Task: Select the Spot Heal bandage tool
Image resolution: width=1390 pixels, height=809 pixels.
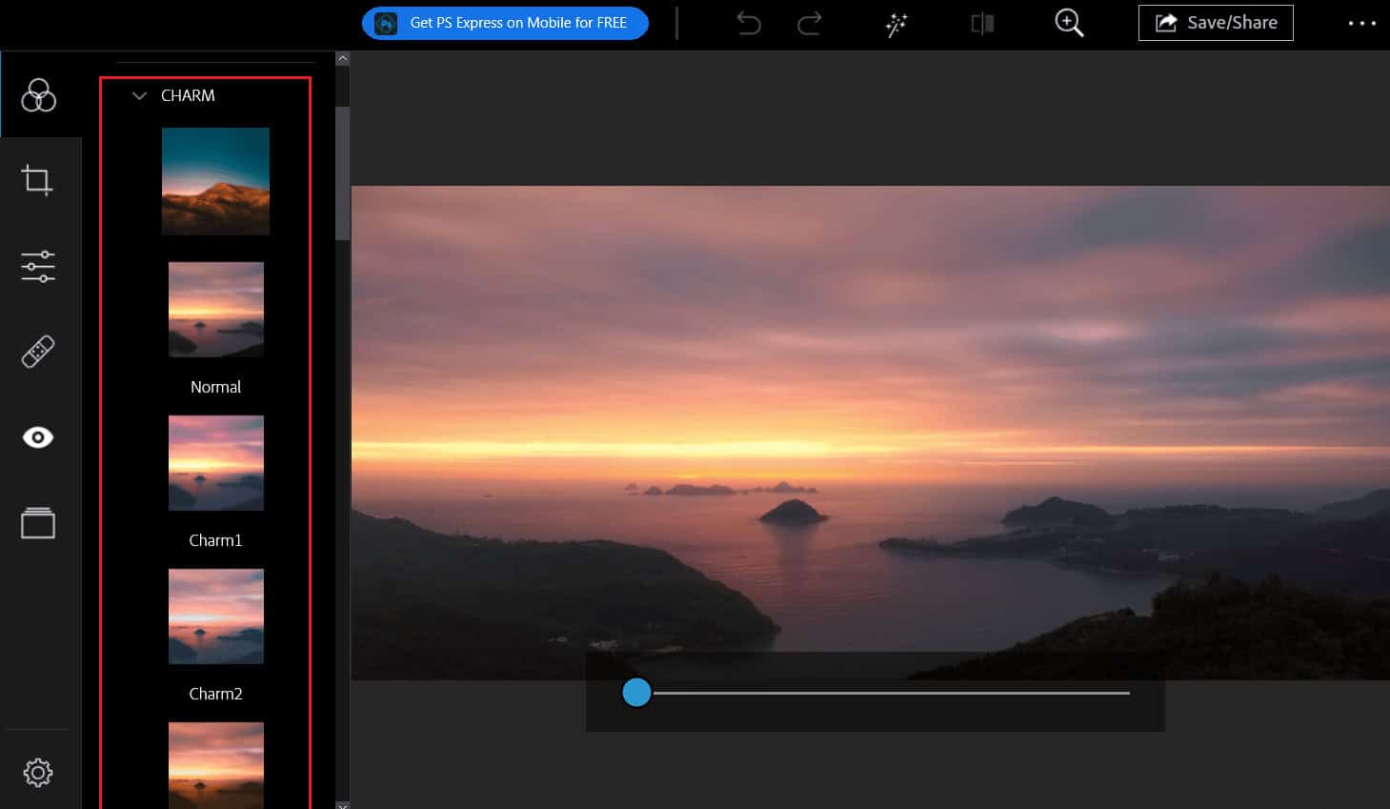Action: point(38,352)
